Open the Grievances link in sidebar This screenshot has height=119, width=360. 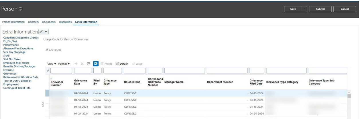(10, 73)
